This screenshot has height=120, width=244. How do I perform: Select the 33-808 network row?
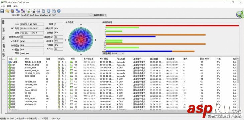point(122,93)
